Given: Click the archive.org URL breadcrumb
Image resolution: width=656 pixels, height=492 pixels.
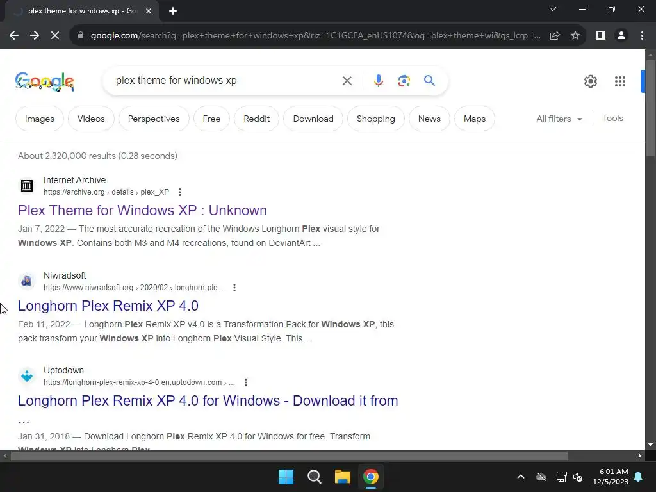Looking at the screenshot, I should click(x=106, y=192).
